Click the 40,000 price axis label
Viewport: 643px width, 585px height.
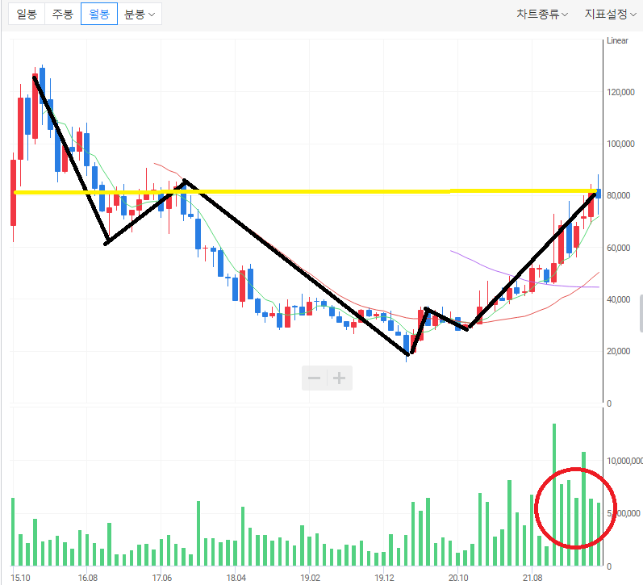619,299
